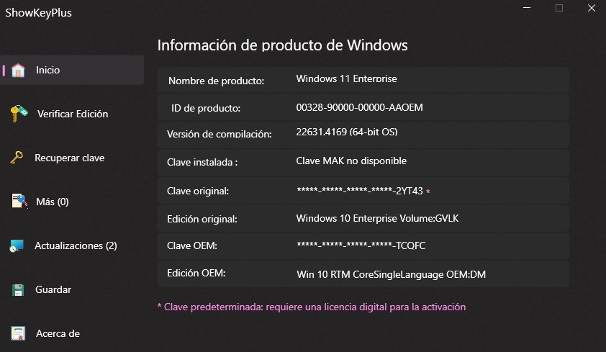
Task: Select the Windows 11 Enterprise product name
Action: [x=347, y=79]
